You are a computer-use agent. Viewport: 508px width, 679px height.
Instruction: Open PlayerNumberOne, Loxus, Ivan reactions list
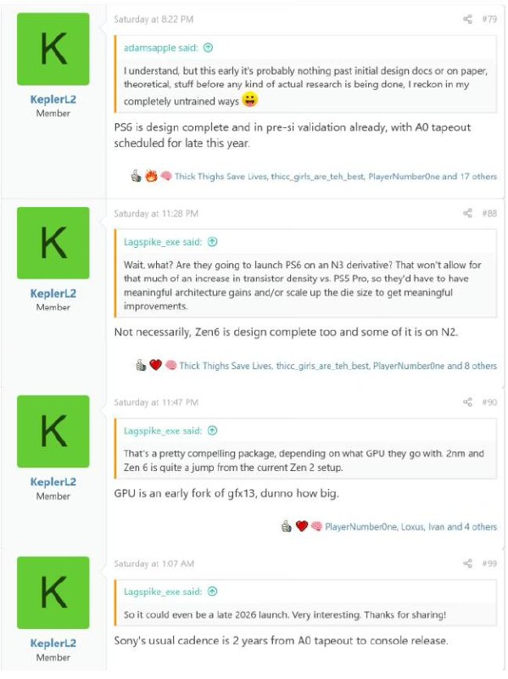(410, 527)
